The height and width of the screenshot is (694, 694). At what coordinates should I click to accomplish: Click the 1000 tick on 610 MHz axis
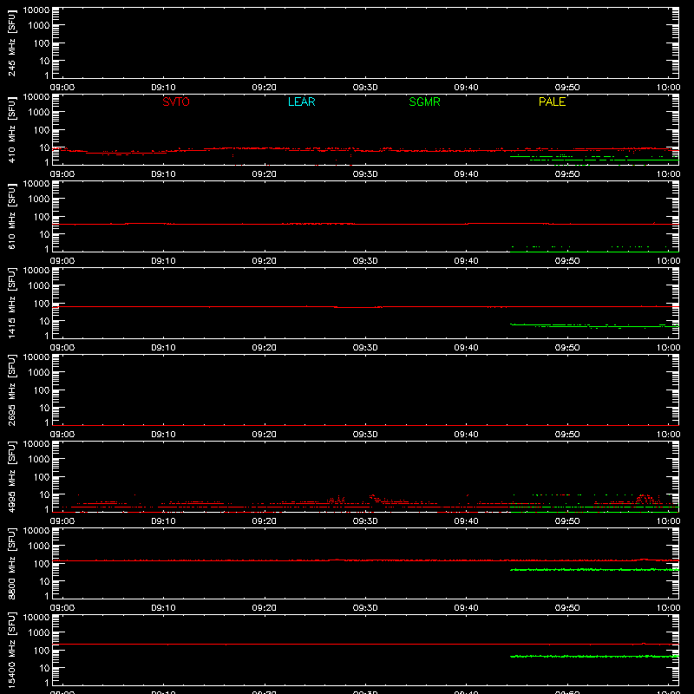point(39,200)
